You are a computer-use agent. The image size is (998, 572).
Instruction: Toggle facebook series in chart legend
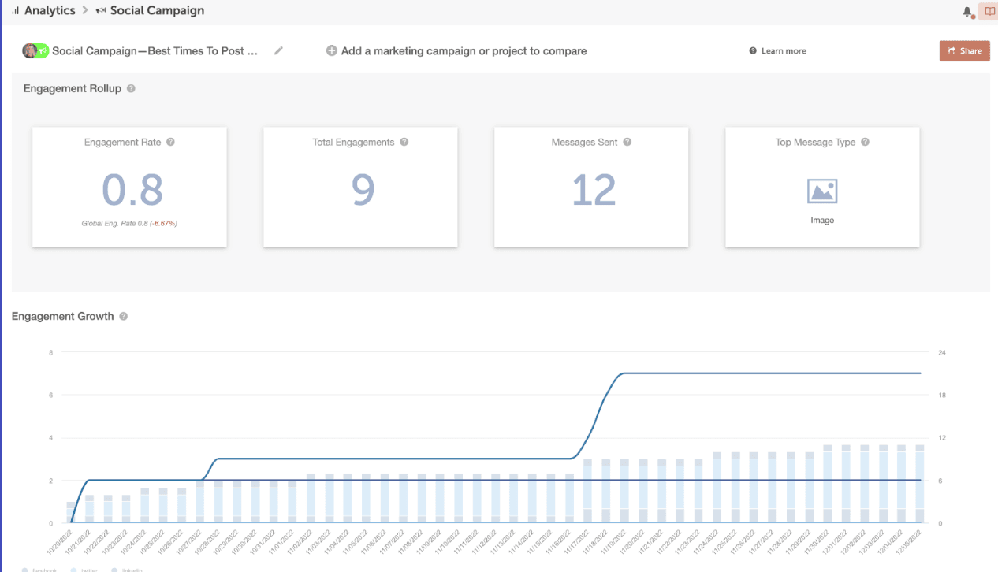[39, 569]
